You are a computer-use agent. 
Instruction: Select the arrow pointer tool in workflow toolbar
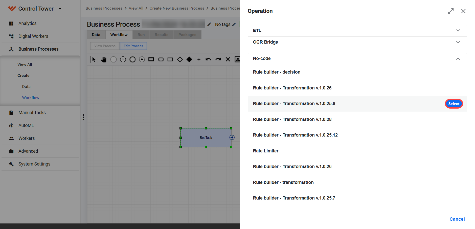pyautogui.click(x=94, y=59)
